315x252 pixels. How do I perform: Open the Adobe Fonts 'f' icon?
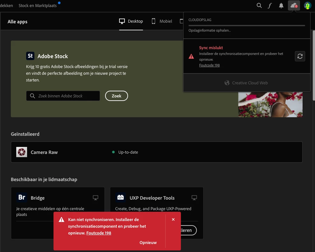pyautogui.click(x=269, y=6)
